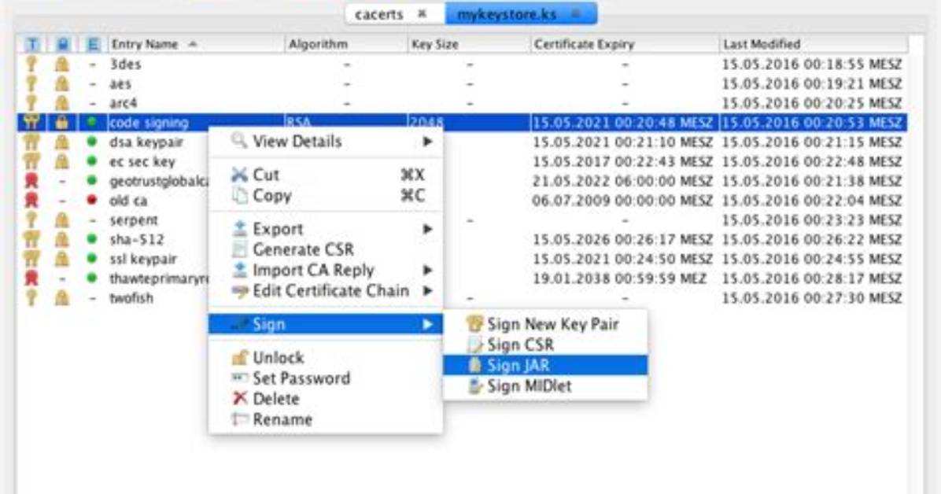Image resolution: width=941 pixels, height=494 pixels.
Task: Expand arrow next to Sign menu entry
Action: click(x=427, y=324)
